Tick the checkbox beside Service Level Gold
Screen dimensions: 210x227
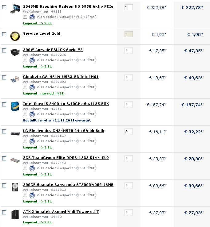(x=4, y=34)
